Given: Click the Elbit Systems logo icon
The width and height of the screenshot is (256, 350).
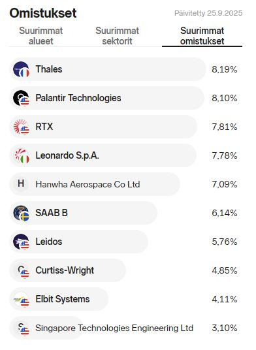Looking at the screenshot, I should pos(21,299).
